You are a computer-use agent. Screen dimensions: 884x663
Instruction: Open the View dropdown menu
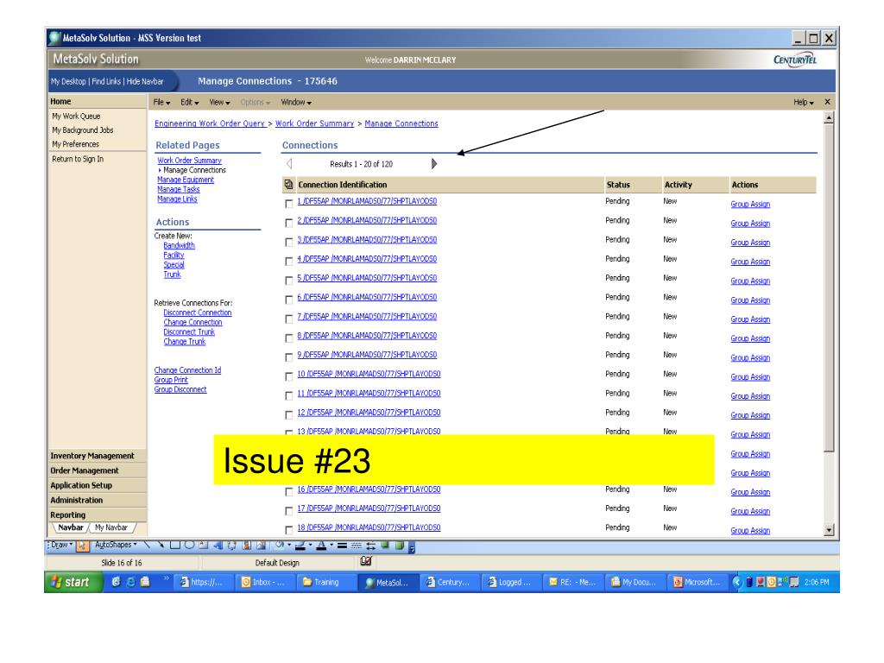point(219,102)
